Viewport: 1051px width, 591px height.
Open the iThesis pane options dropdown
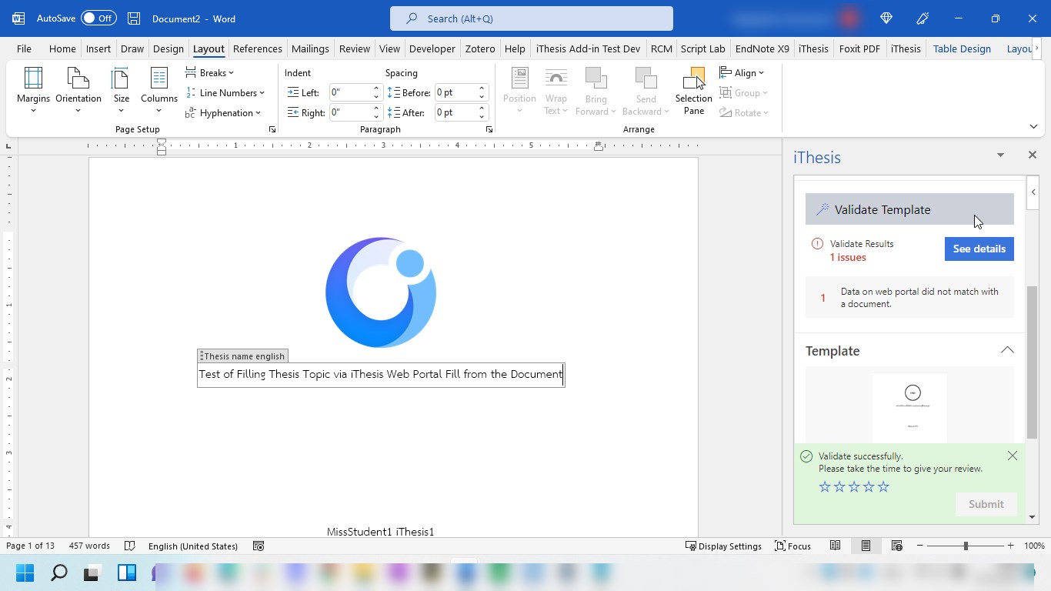[x=1000, y=155]
